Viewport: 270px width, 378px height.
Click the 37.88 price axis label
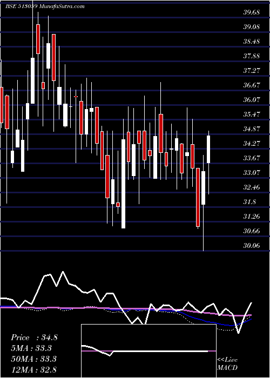(x=252, y=56)
